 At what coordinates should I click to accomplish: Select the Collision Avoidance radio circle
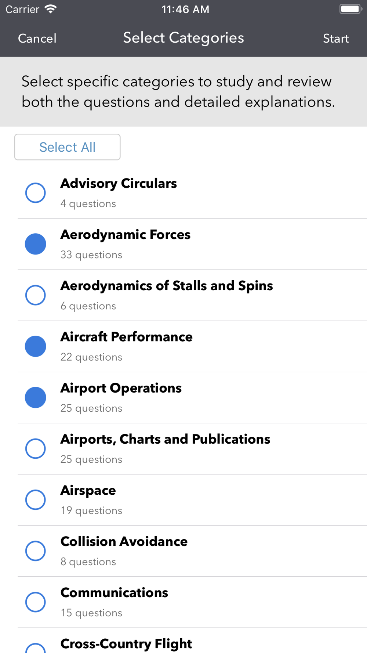[x=36, y=551]
